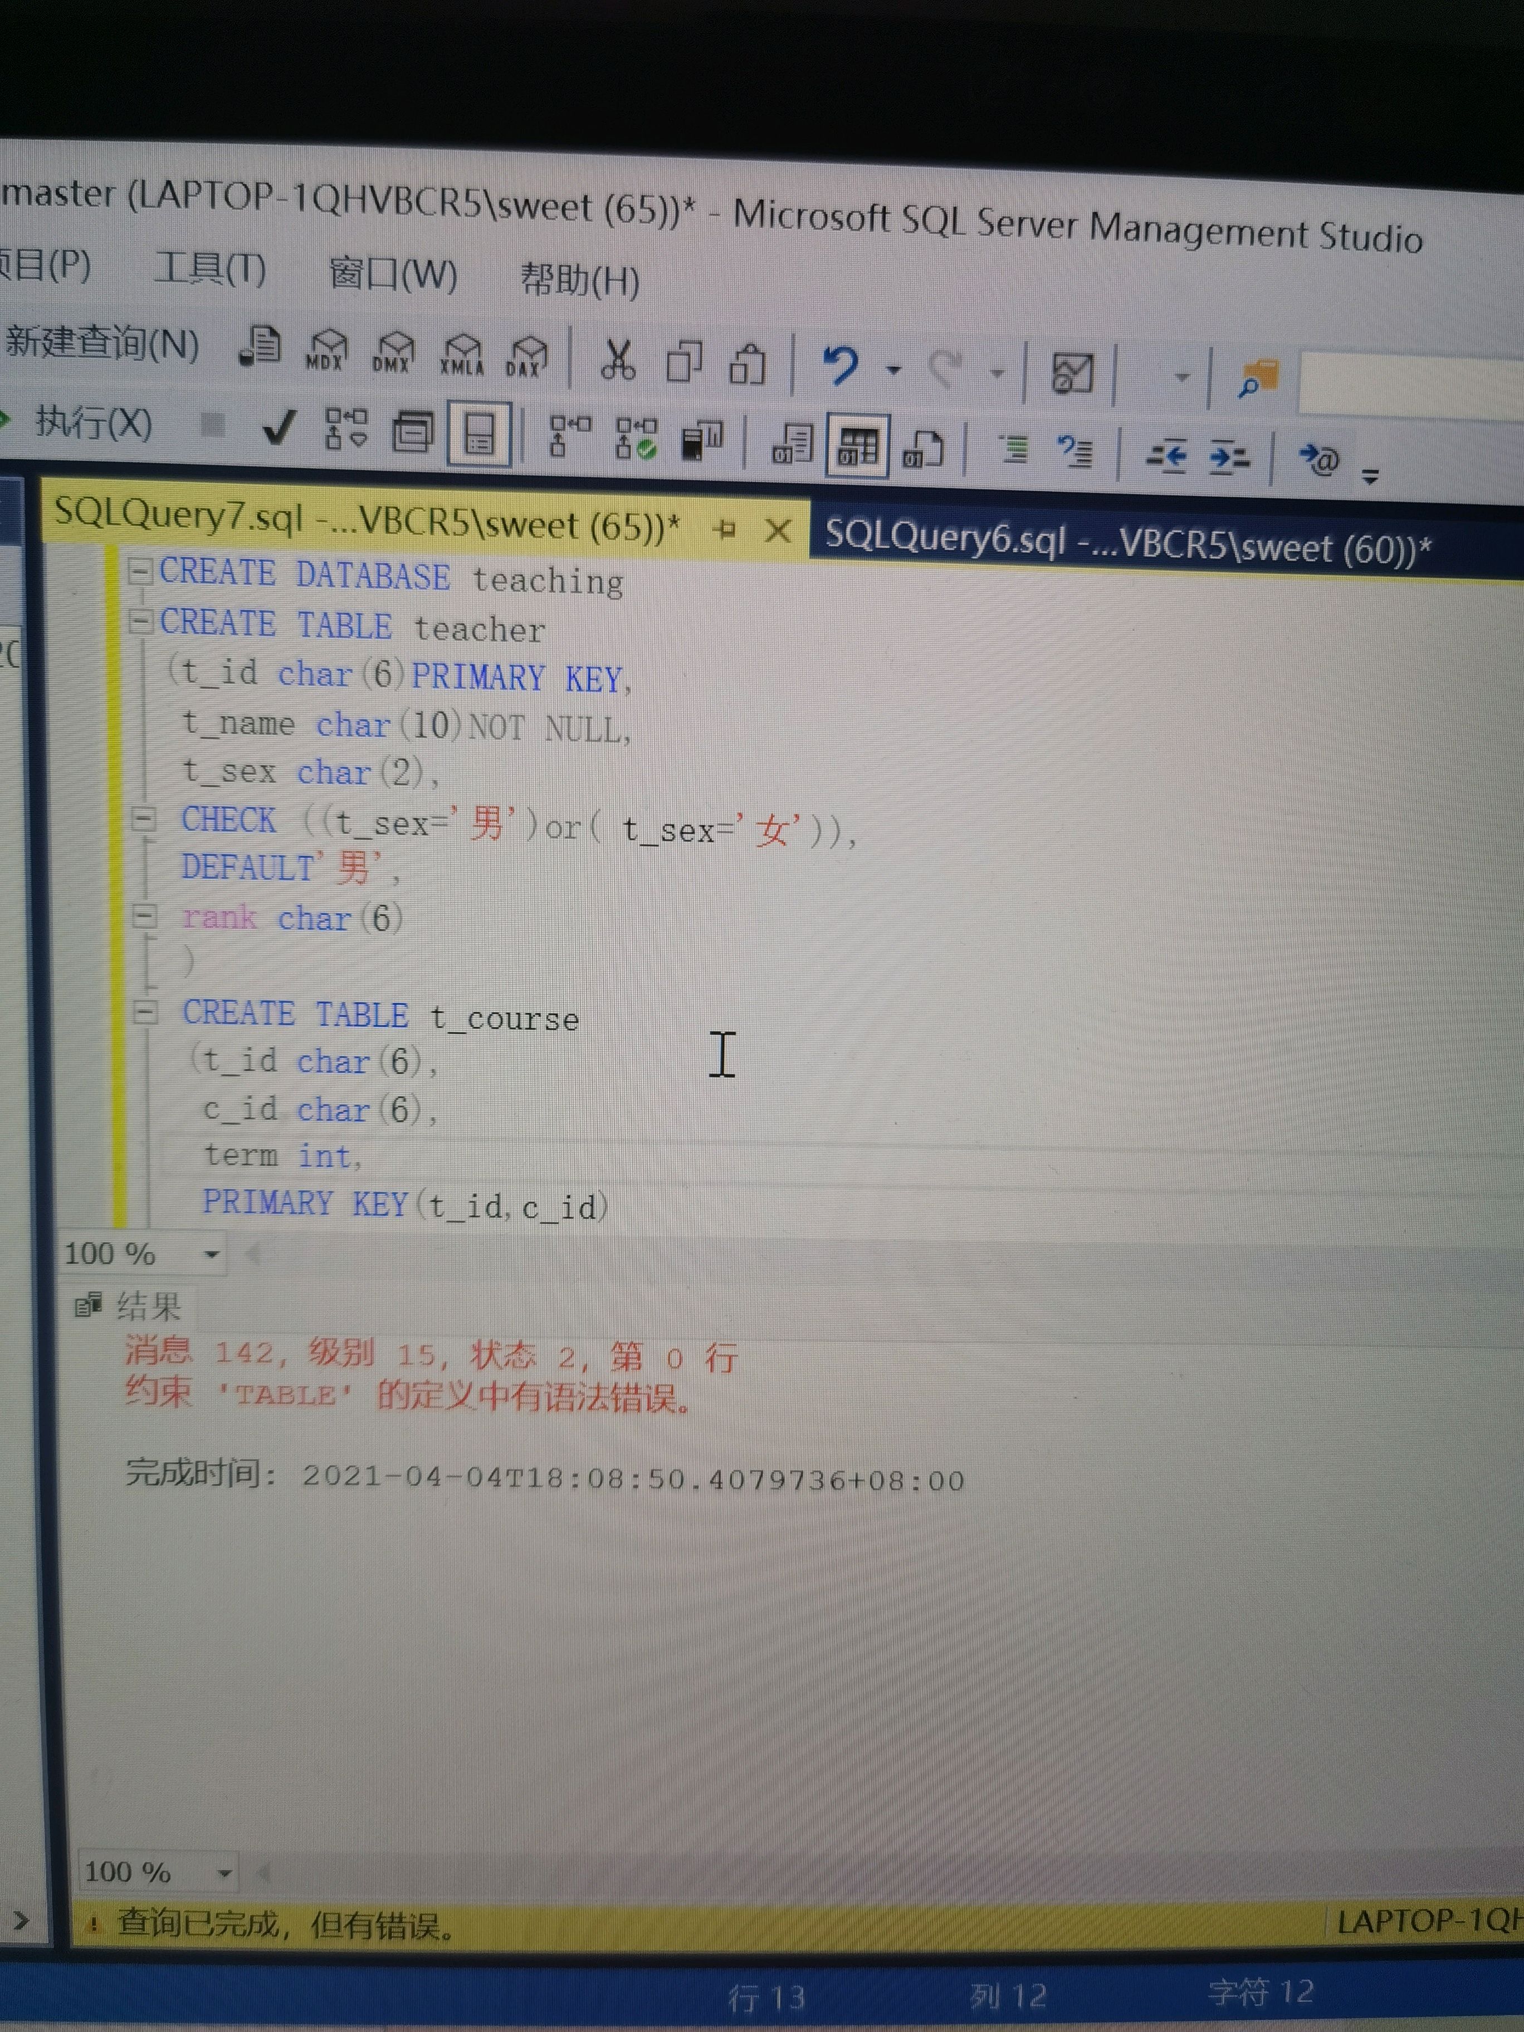The image size is (1524, 2032).
Task: Click the search text box in toolbar
Action: pyautogui.click(x=1411, y=385)
